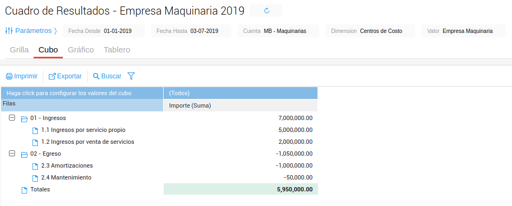Click the (Todos) column header
Screen dimensions: 512x206
pyautogui.click(x=241, y=93)
